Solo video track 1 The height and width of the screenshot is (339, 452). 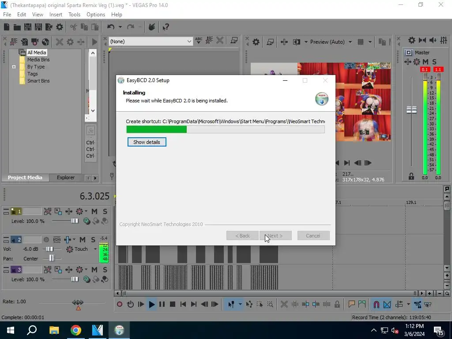(105, 211)
